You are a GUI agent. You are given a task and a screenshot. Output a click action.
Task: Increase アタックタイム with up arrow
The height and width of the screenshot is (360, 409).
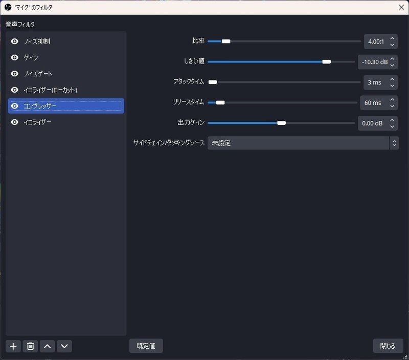392,79
